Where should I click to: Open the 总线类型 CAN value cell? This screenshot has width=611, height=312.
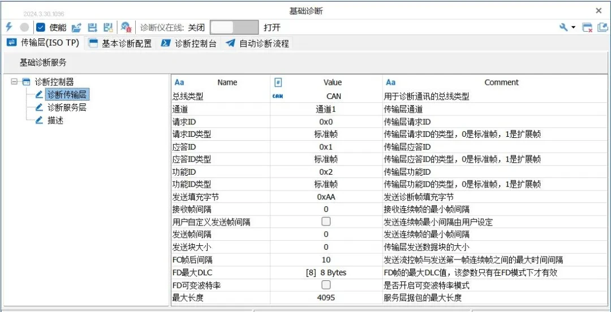pyautogui.click(x=326, y=97)
